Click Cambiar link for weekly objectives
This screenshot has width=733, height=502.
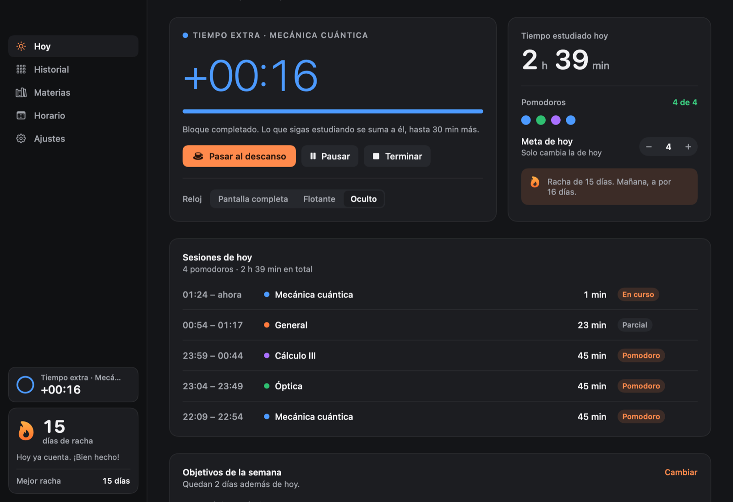[x=681, y=472]
